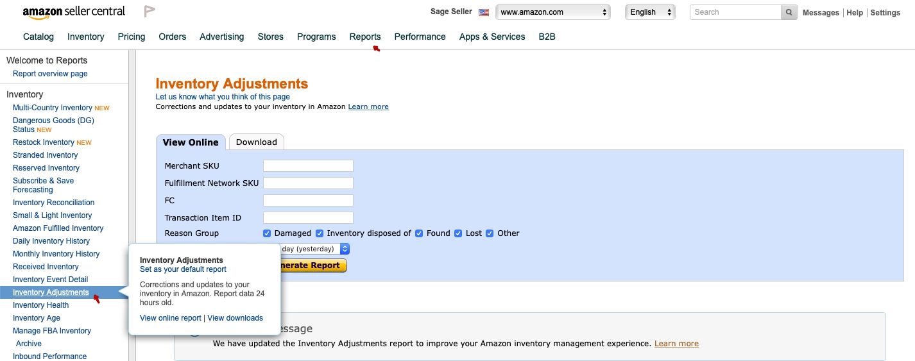
Task: Open Messages link in top header
Action: [821, 13]
